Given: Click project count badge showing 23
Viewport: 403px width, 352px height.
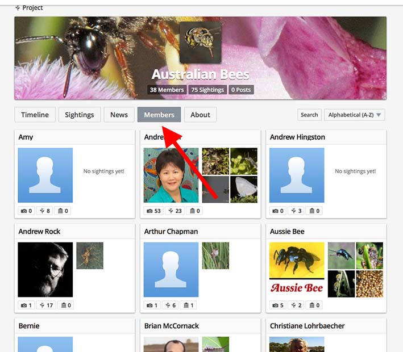Looking at the screenshot, I should coord(175,211).
